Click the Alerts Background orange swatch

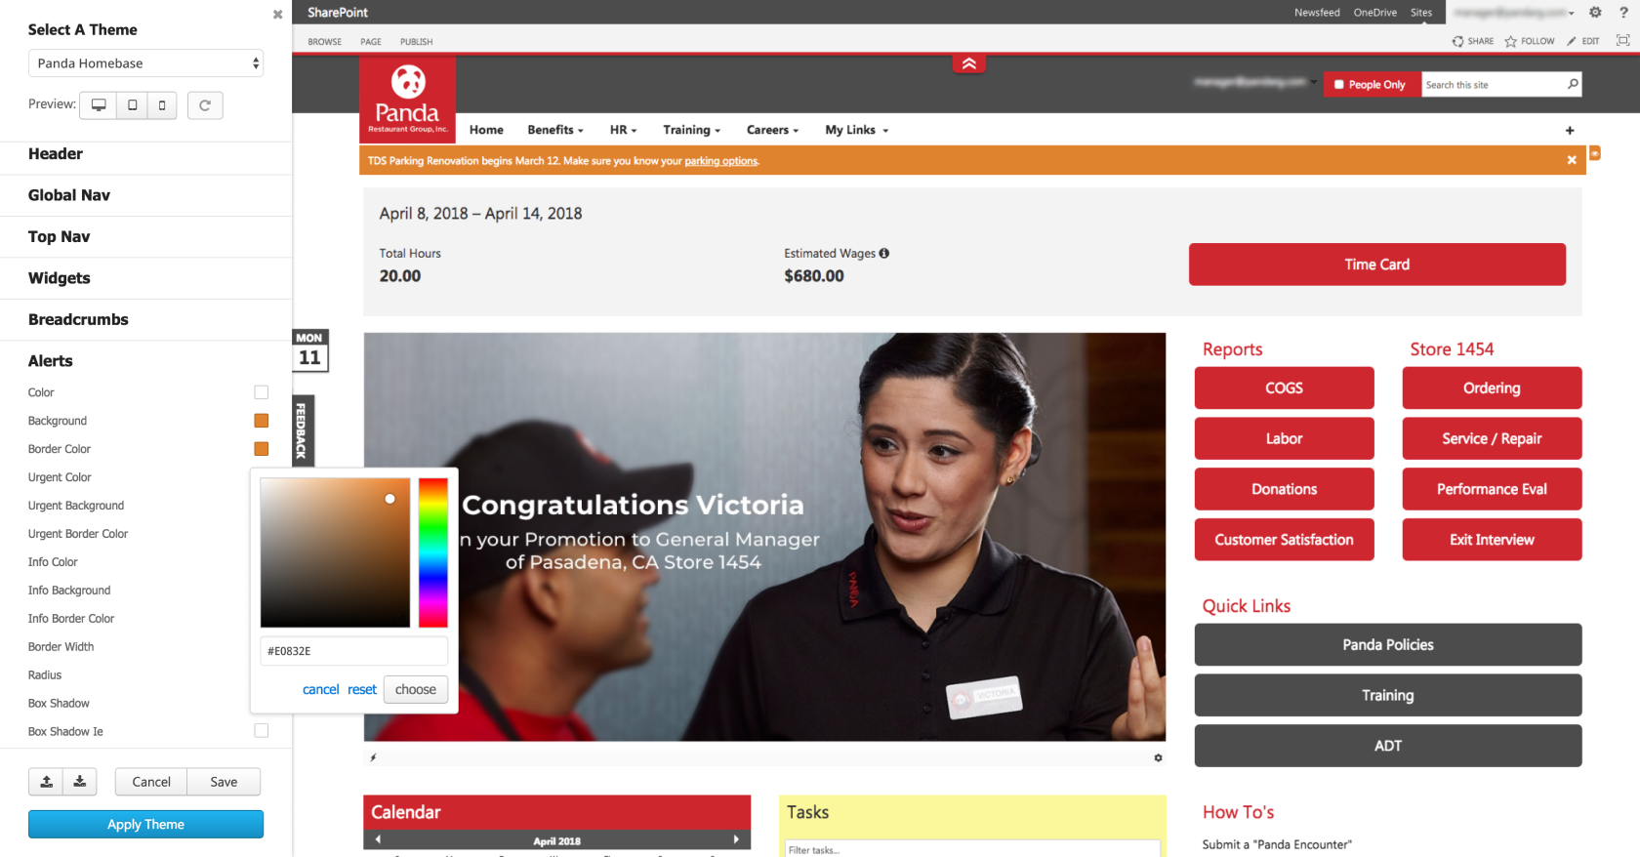262,421
